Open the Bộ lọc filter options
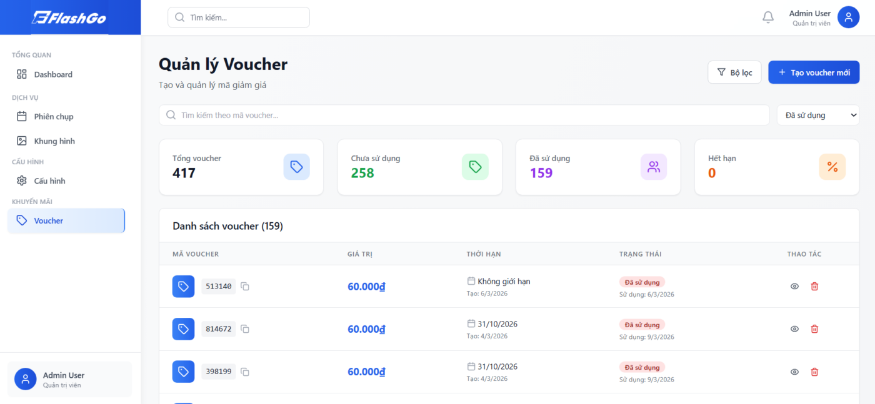The height and width of the screenshot is (404, 875). click(734, 72)
